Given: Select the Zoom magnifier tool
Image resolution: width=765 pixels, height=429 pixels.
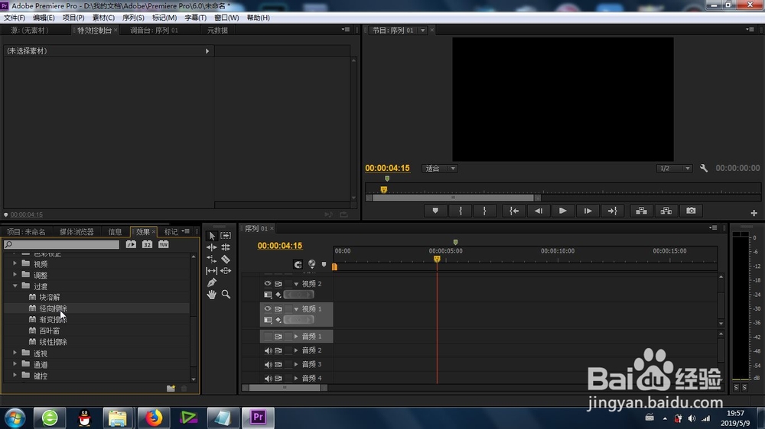Looking at the screenshot, I should click(x=226, y=294).
